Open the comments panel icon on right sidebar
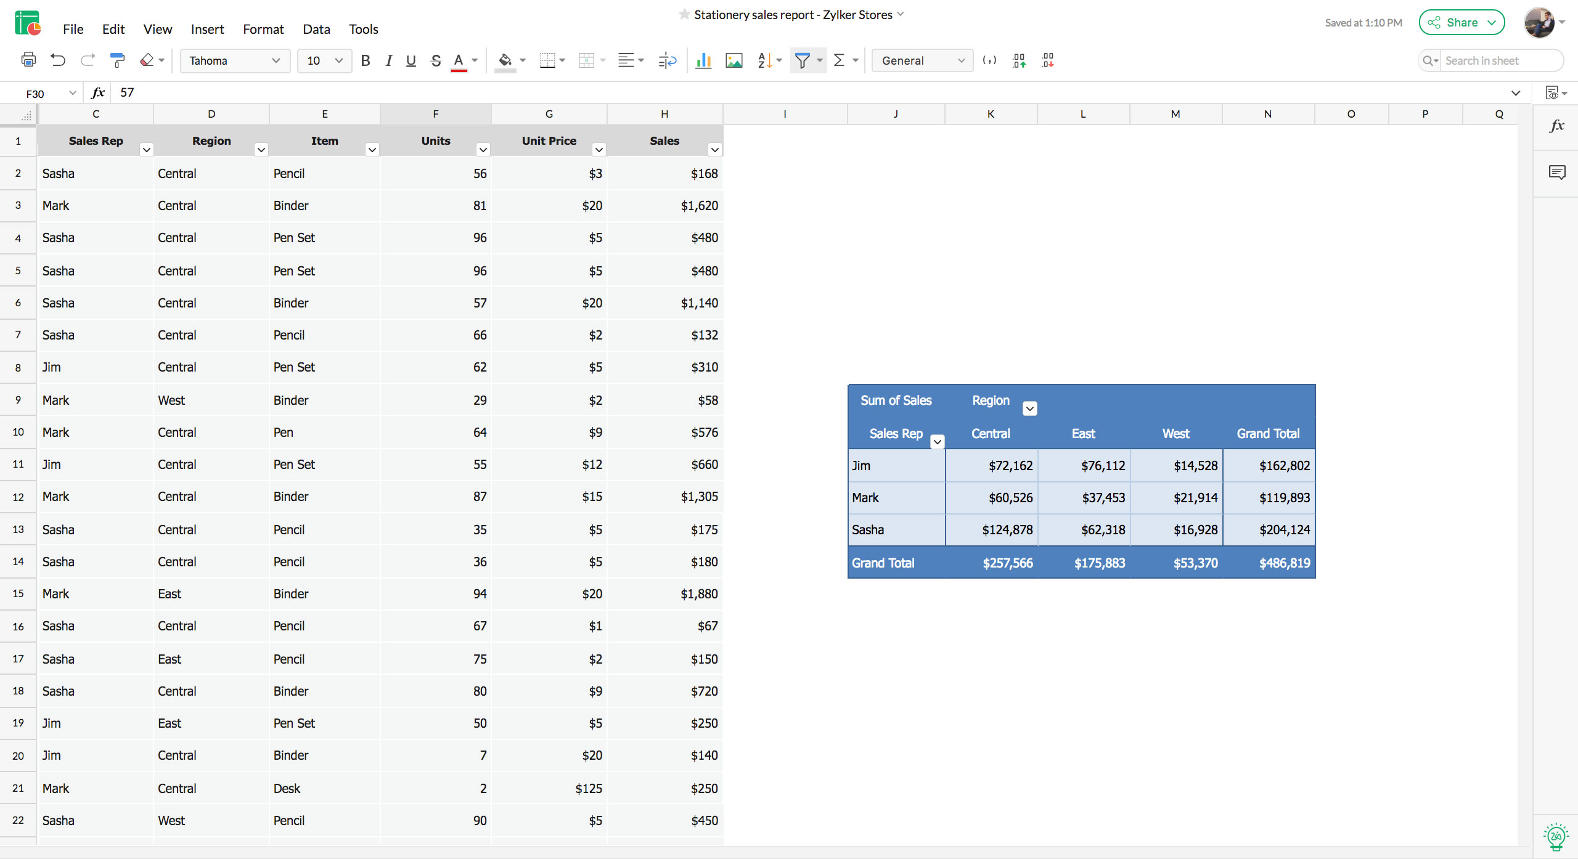The height and width of the screenshot is (859, 1578). [x=1556, y=173]
